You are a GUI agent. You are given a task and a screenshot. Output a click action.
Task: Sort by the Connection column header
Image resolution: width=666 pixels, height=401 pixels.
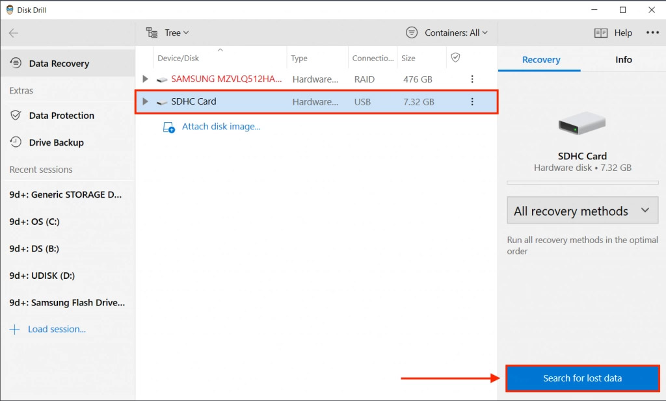[x=373, y=58]
